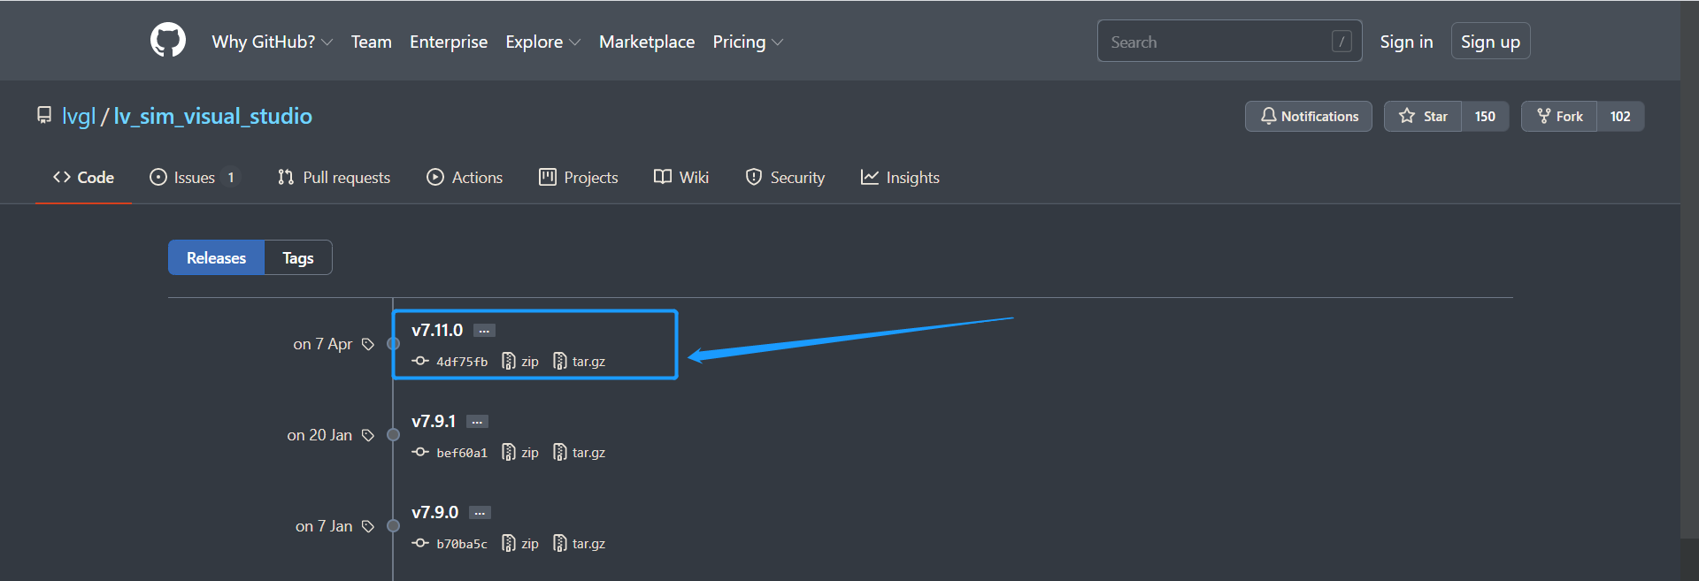
Task: Switch to the Tags view
Action: click(x=298, y=257)
